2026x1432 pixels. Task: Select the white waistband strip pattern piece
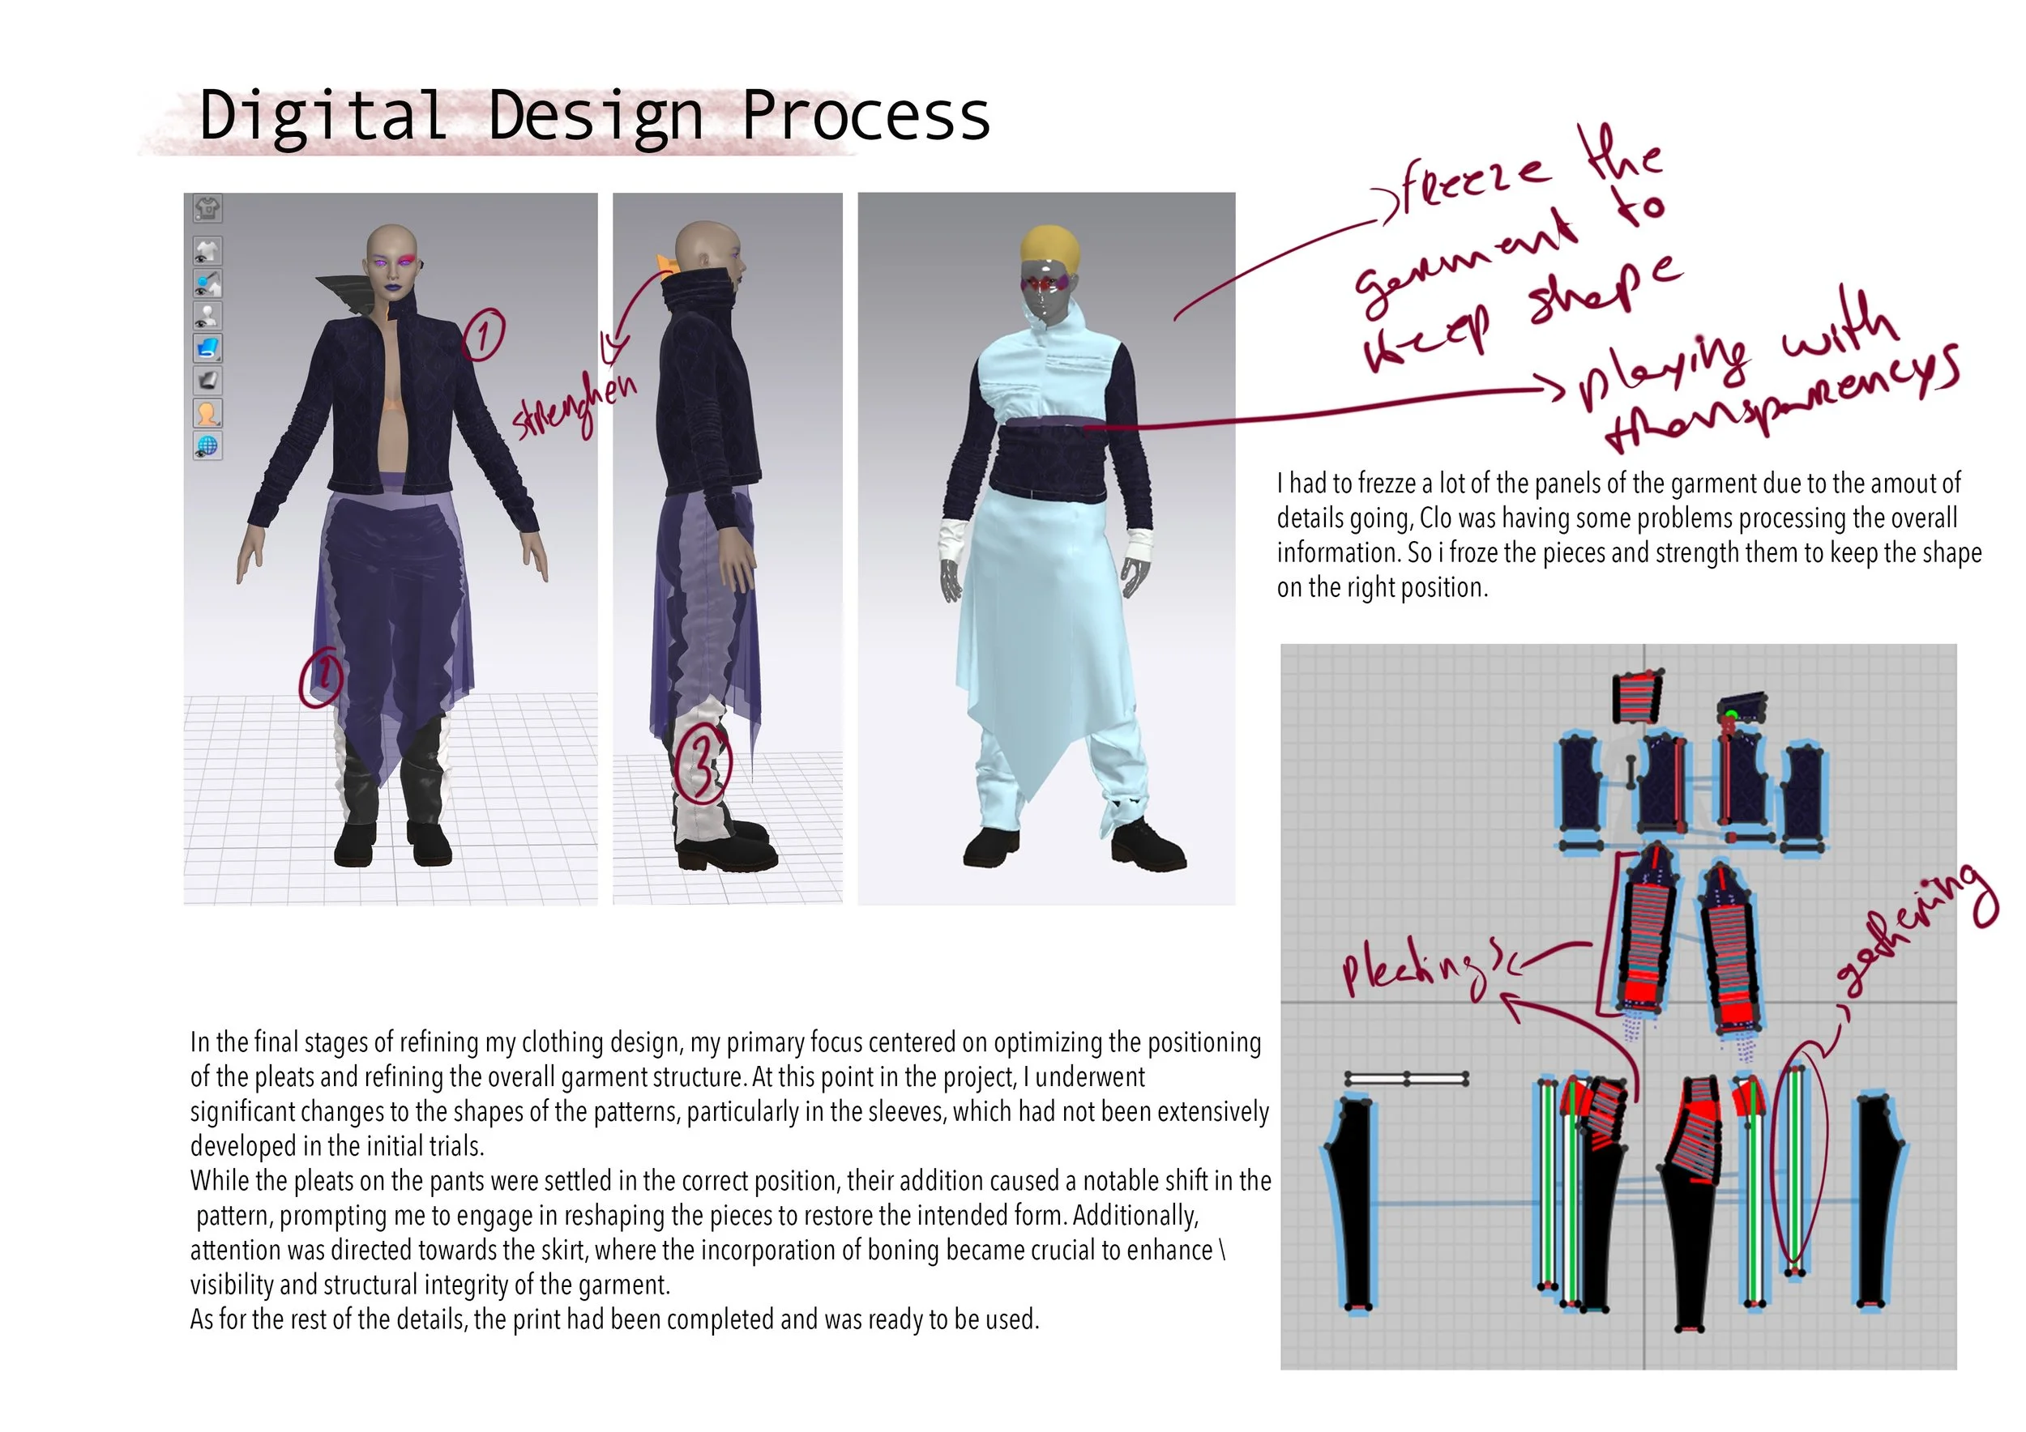click(1407, 1078)
